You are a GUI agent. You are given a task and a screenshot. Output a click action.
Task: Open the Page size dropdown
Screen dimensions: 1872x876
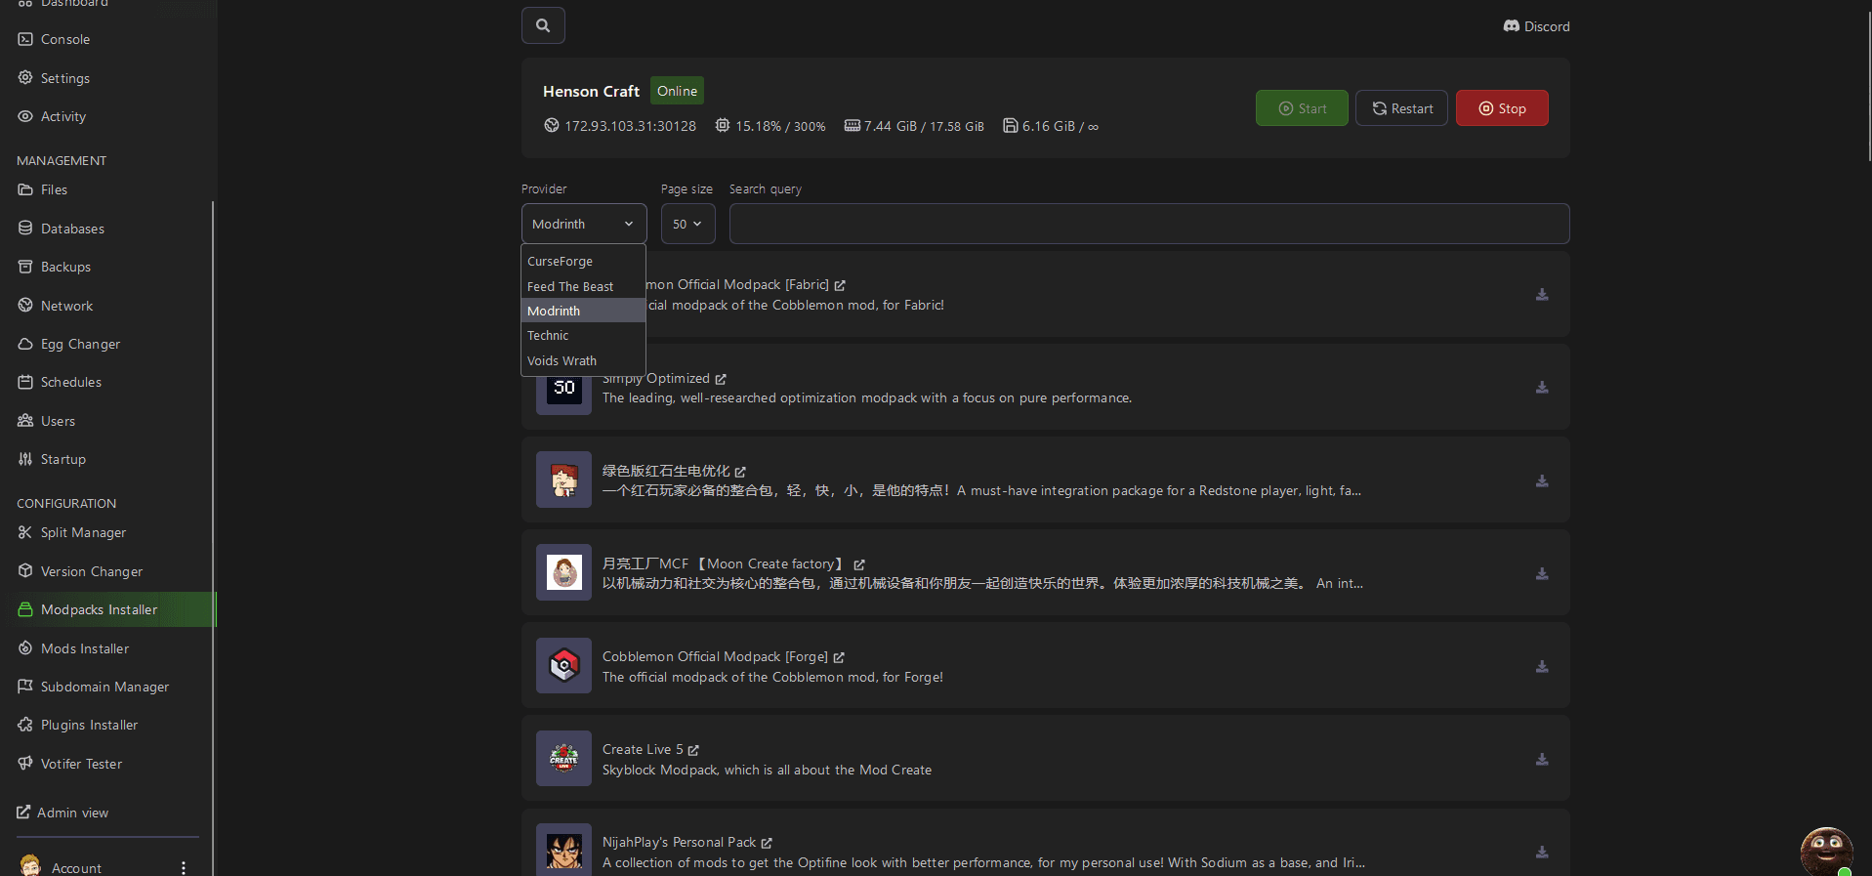coord(687,224)
